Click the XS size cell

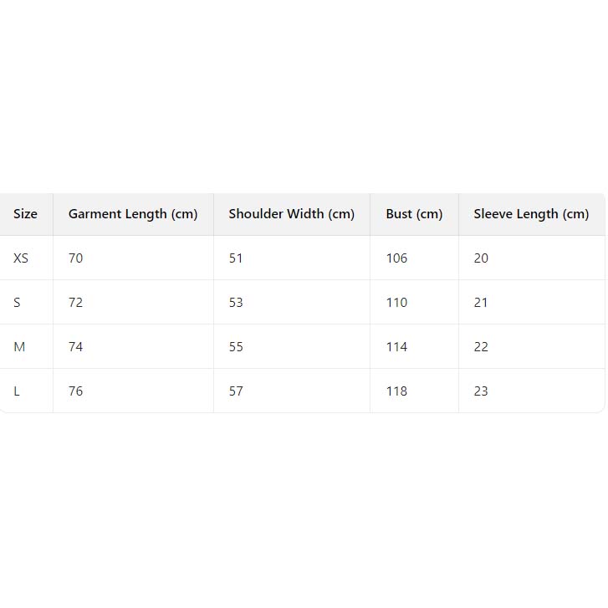pos(21,258)
